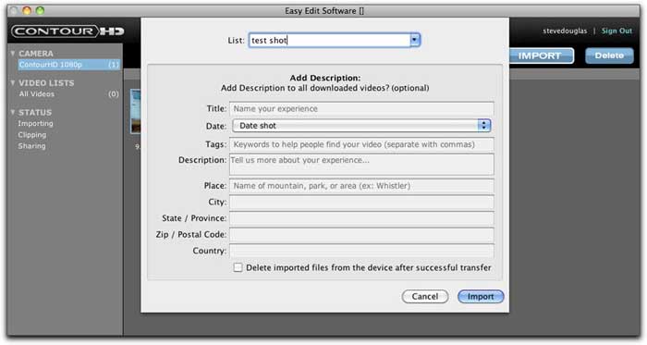Select ContourHD 1080p camera item
The width and height of the screenshot is (647, 345).
[x=68, y=65]
